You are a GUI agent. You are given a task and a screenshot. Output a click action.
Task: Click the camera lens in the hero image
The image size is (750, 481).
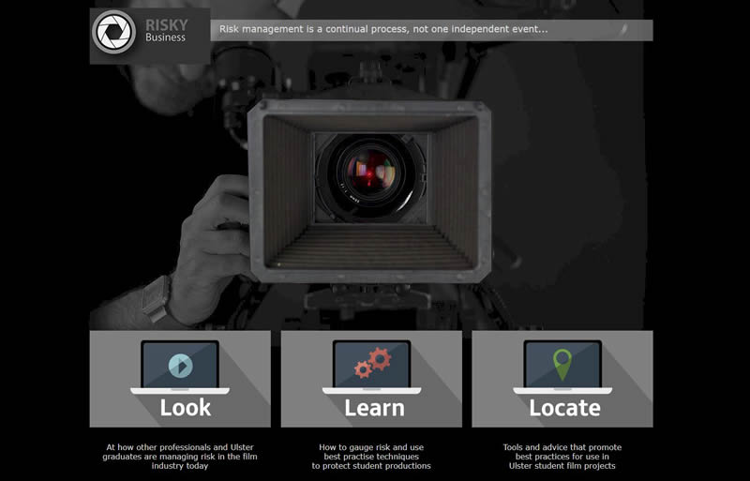point(370,176)
